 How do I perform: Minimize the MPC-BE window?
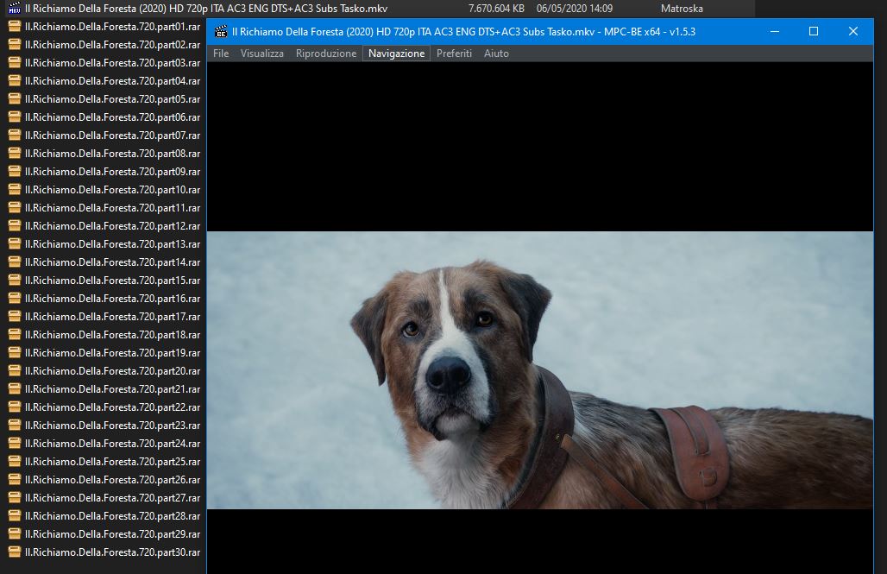click(775, 32)
